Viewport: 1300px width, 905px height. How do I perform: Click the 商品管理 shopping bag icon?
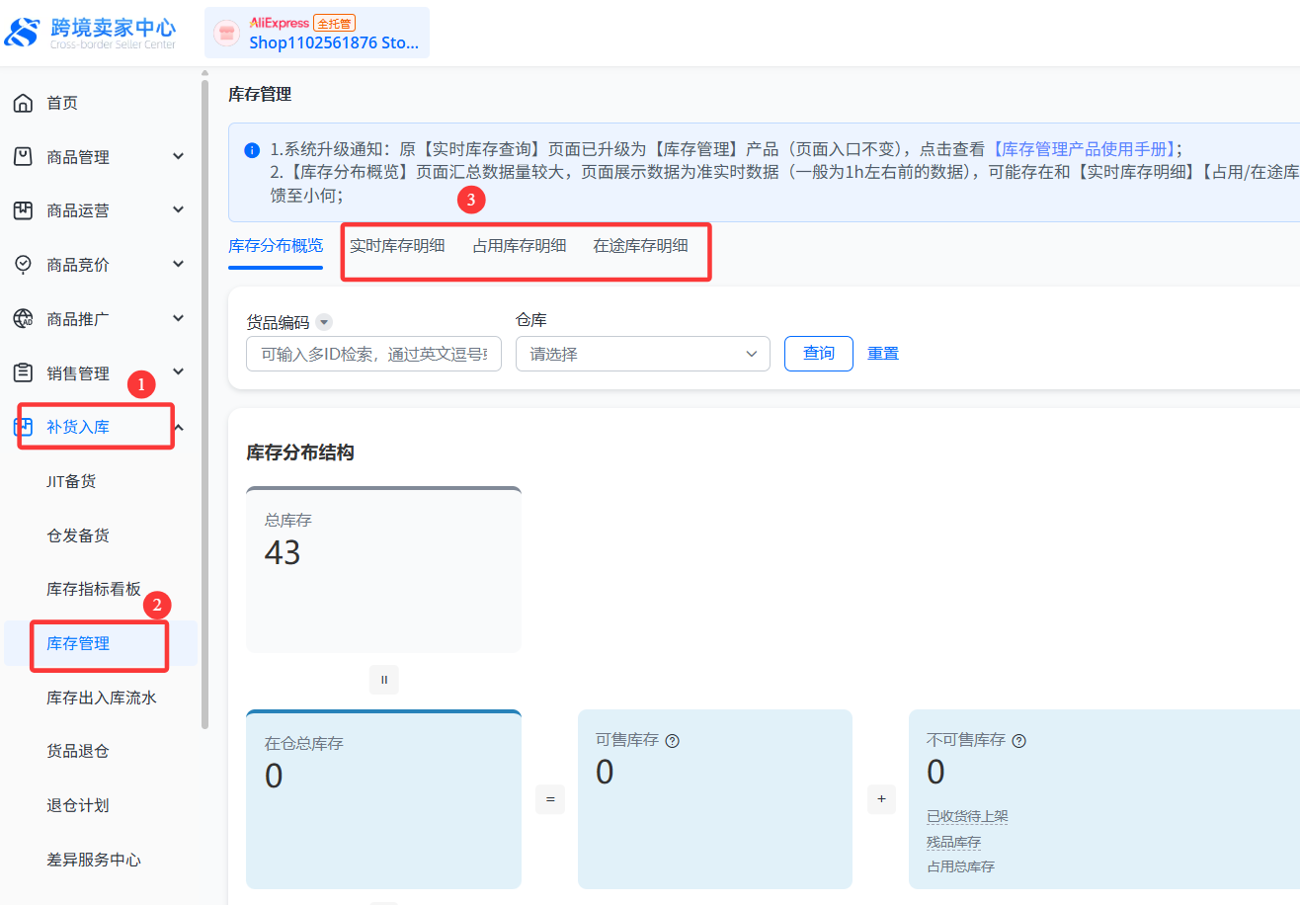click(23, 157)
